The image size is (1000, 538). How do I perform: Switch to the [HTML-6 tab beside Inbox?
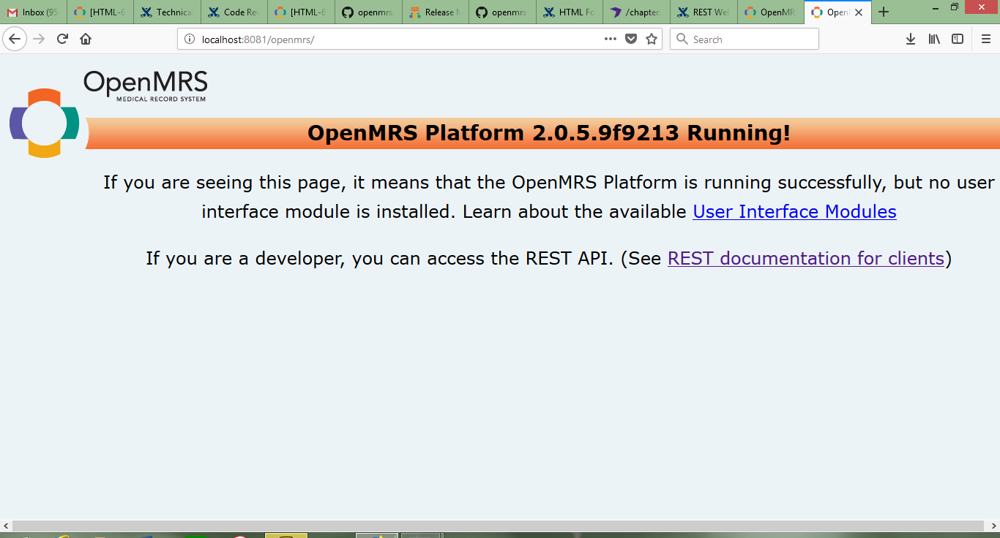100,12
